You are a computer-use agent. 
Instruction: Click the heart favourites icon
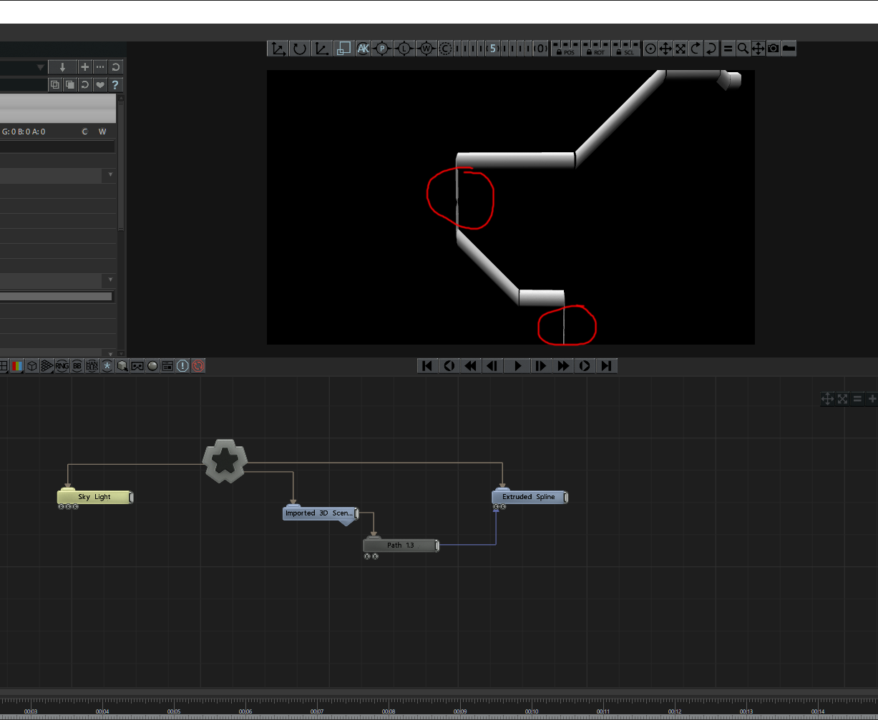point(100,85)
